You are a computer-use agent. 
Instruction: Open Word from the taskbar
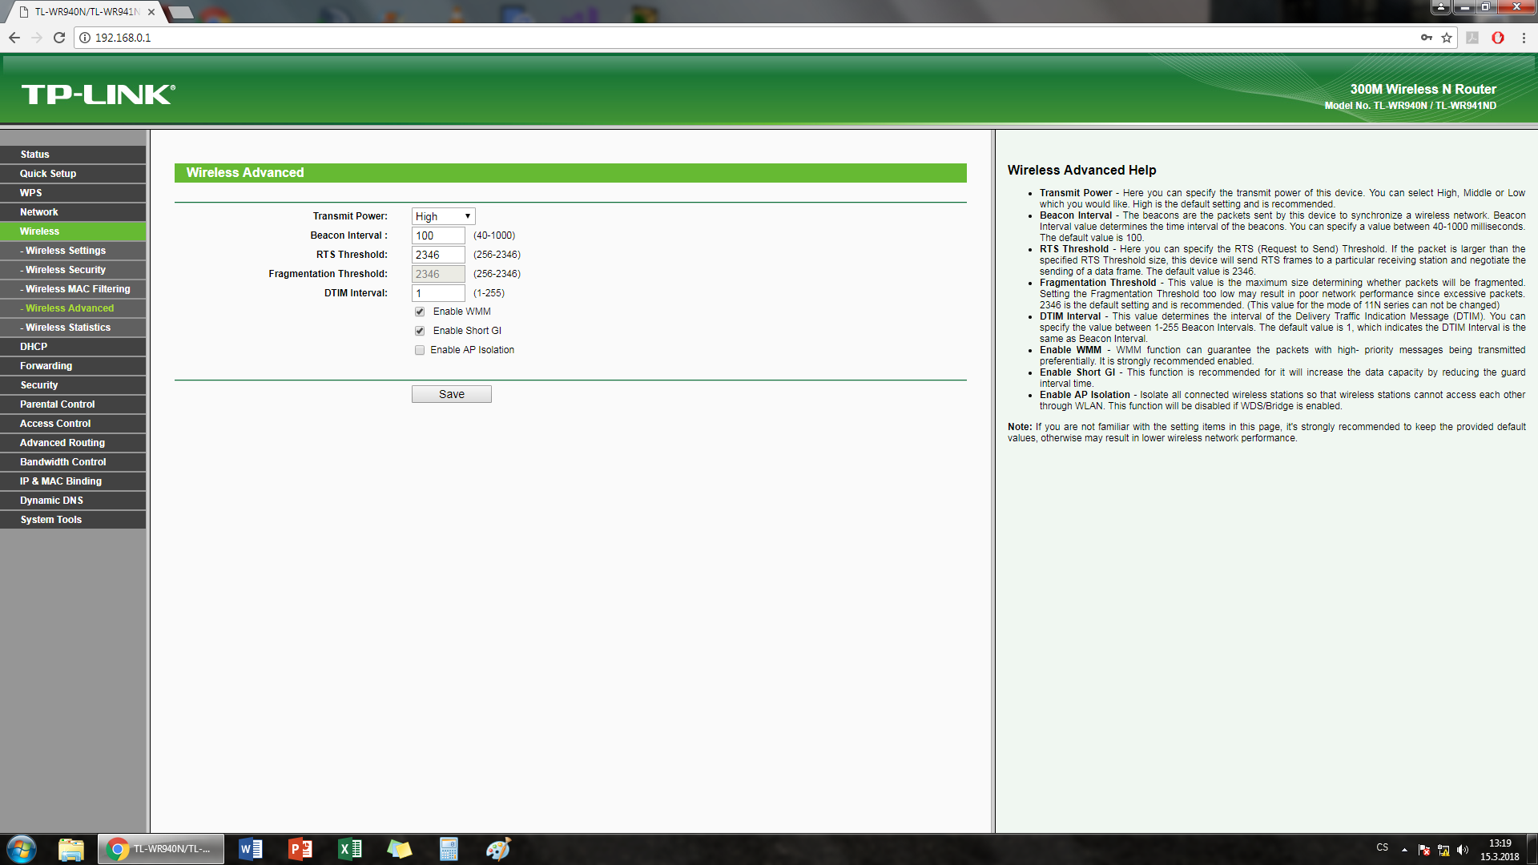(251, 849)
